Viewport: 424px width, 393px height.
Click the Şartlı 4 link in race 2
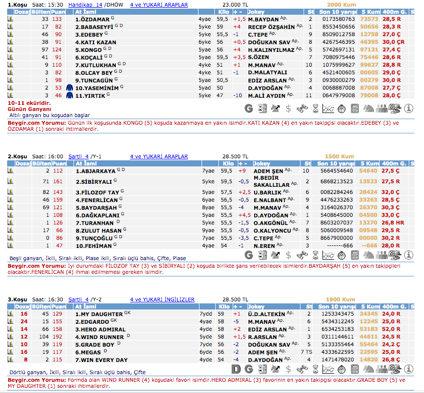point(79,156)
